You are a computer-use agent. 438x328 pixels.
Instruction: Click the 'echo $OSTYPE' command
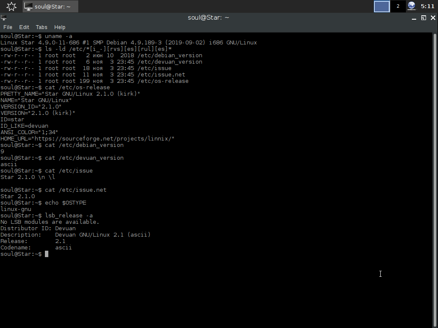coord(65,203)
